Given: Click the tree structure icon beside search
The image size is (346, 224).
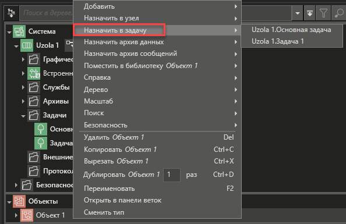Looking at the screenshot, I should [x=11, y=13].
